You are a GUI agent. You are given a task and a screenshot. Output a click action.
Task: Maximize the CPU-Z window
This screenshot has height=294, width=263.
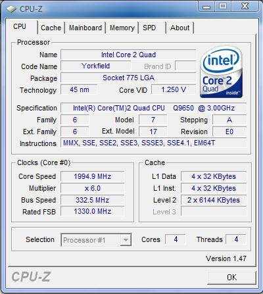[223, 7]
